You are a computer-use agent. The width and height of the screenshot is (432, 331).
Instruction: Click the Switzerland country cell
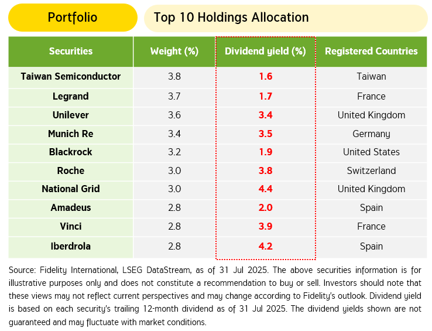click(371, 171)
